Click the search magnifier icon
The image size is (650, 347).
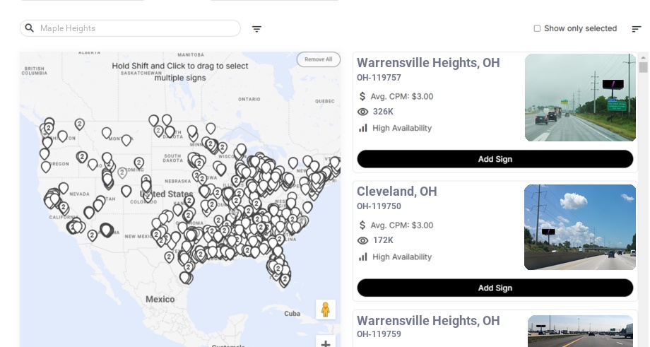tap(30, 28)
